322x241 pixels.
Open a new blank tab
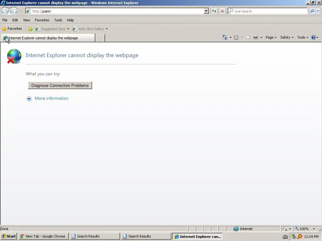point(100,38)
